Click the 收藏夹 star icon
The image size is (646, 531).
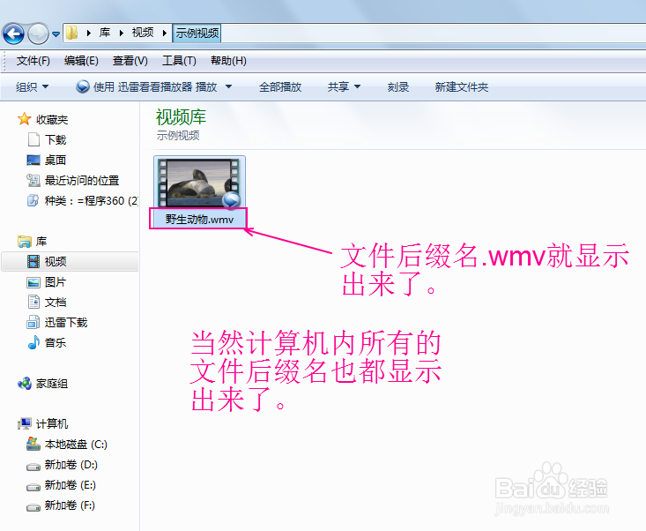pos(25,119)
